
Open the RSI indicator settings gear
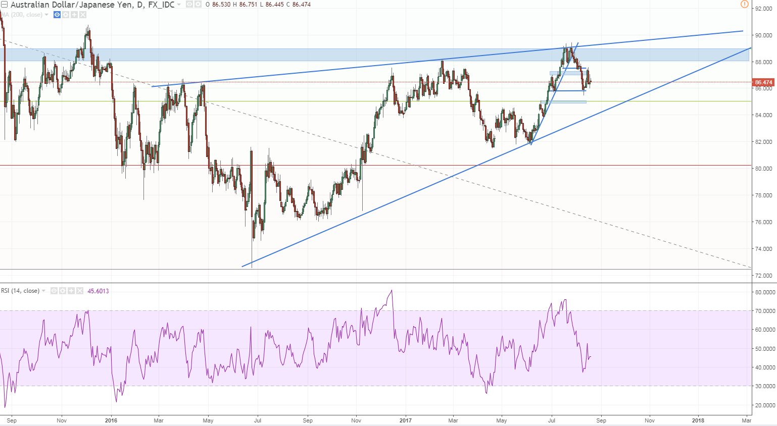(63, 291)
